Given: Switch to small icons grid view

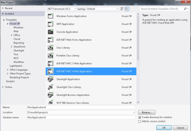Looking at the screenshot, I should point(122,9).
